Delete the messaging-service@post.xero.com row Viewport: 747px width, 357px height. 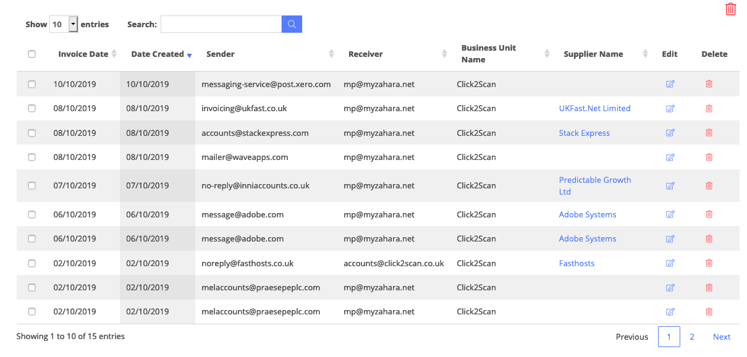pos(709,84)
